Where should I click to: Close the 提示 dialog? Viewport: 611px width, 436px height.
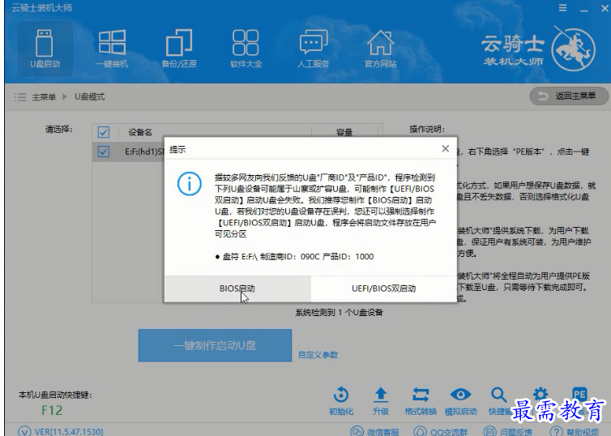point(446,148)
